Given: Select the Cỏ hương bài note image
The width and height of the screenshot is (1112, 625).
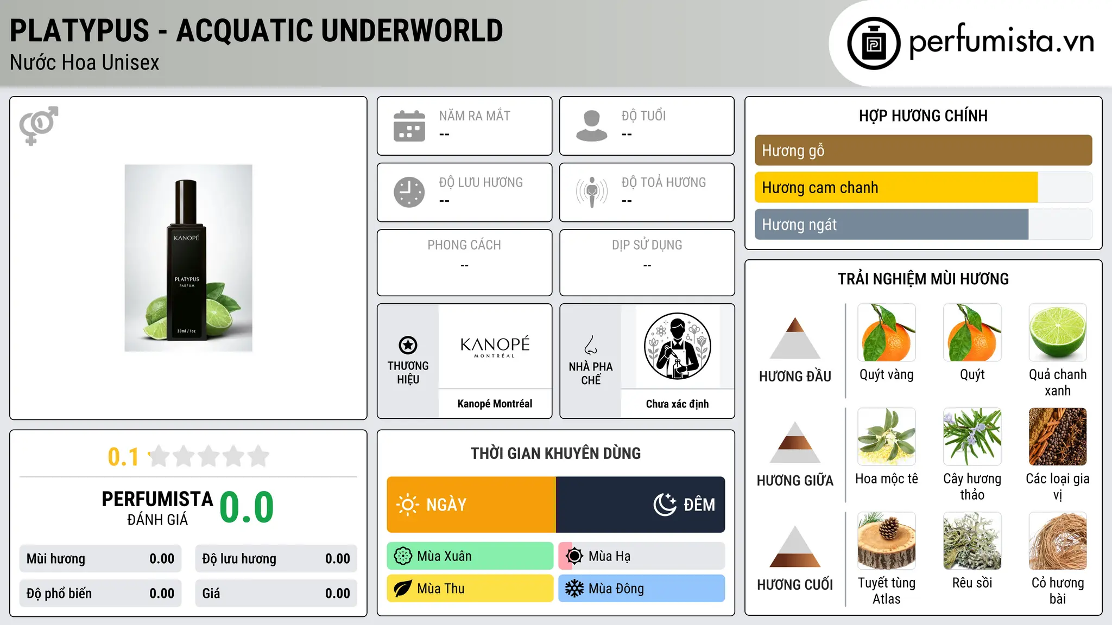Looking at the screenshot, I should pyautogui.click(x=1058, y=541).
